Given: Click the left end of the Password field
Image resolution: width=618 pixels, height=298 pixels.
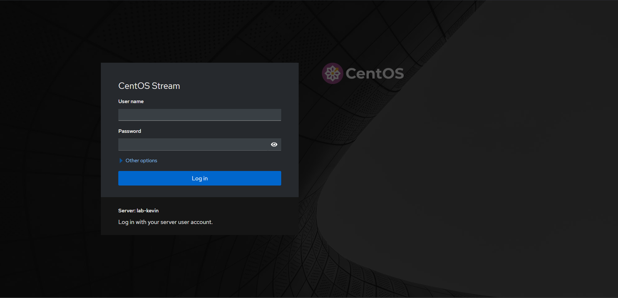Looking at the screenshot, I should pos(124,144).
